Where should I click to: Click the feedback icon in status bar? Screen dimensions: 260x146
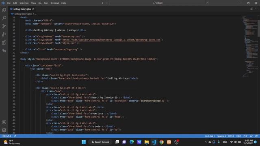coord(251,136)
